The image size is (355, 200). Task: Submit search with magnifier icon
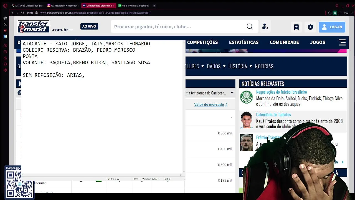250,26
